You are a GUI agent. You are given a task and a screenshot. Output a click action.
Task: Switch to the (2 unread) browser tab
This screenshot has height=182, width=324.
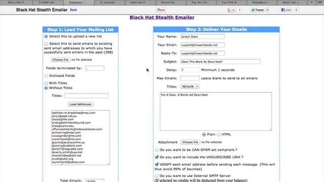[x=109, y=3]
